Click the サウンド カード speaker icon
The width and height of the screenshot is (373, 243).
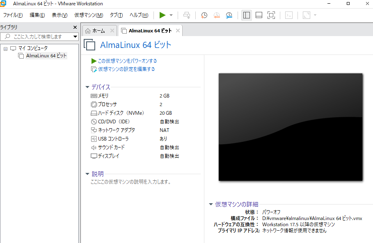point(94,148)
